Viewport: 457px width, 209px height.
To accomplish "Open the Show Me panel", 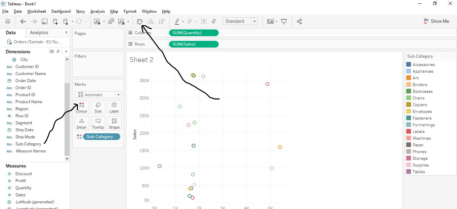I will [436, 21].
